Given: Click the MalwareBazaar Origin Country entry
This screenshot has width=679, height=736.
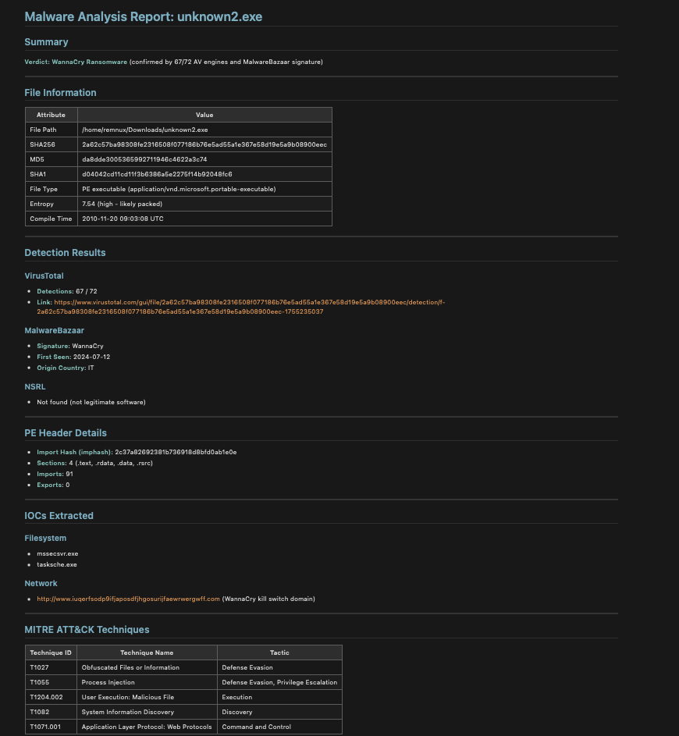Looking at the screenshot, I should [x=65, y=368].
